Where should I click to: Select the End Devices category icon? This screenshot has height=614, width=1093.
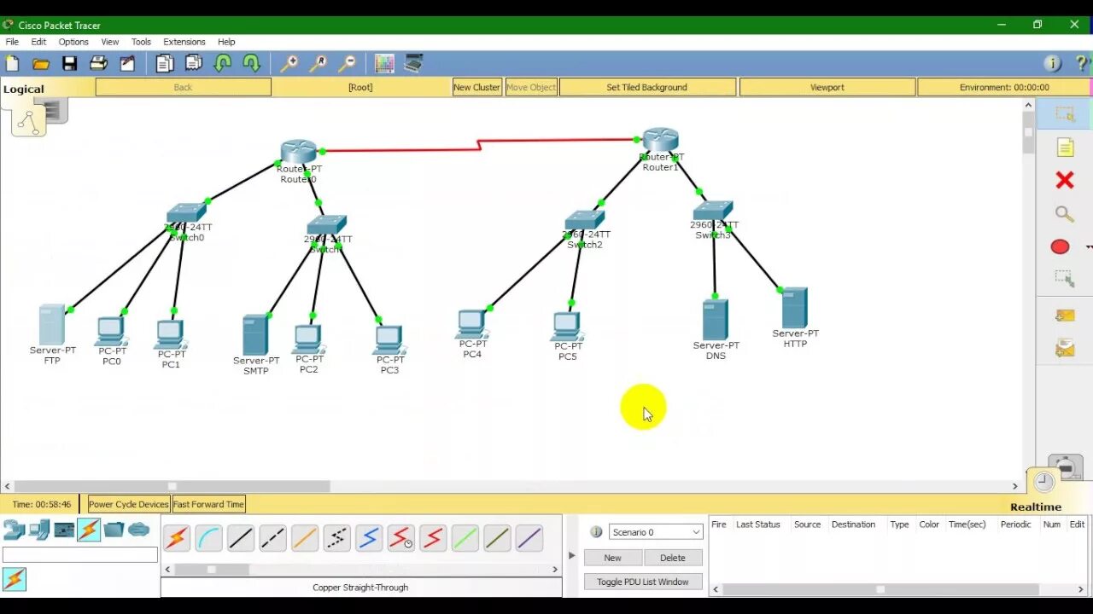point(39,530)
